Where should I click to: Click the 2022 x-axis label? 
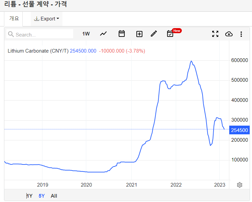(176, 185)
